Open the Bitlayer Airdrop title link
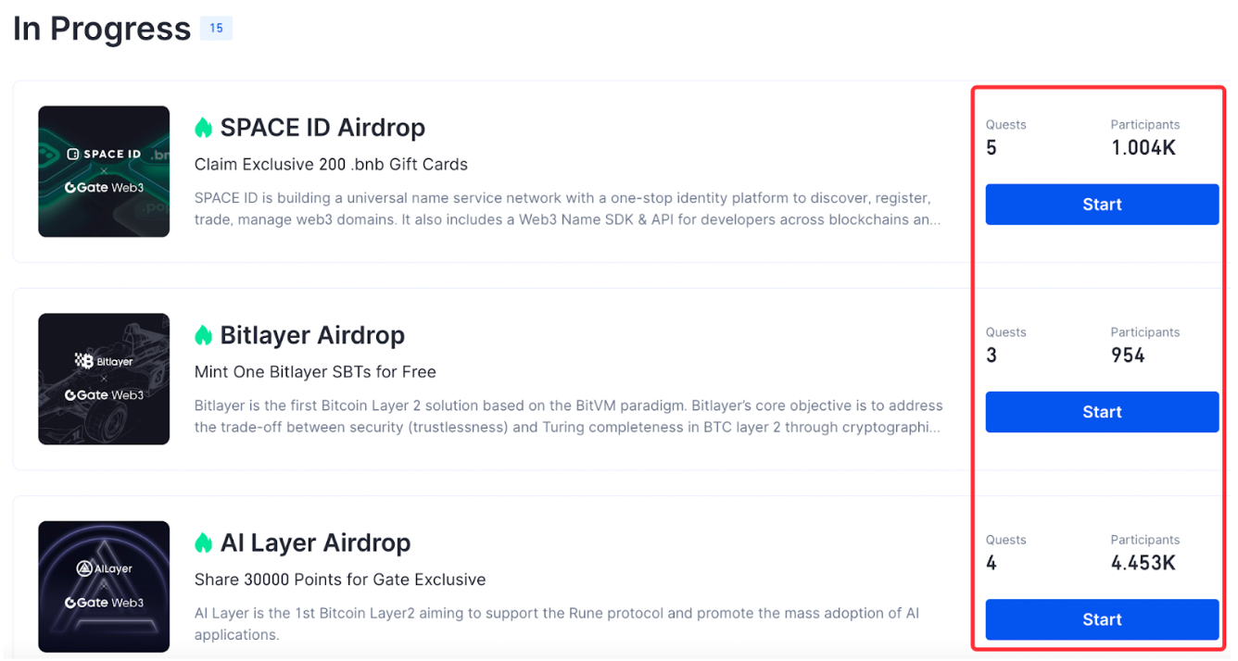 (312, 335)
